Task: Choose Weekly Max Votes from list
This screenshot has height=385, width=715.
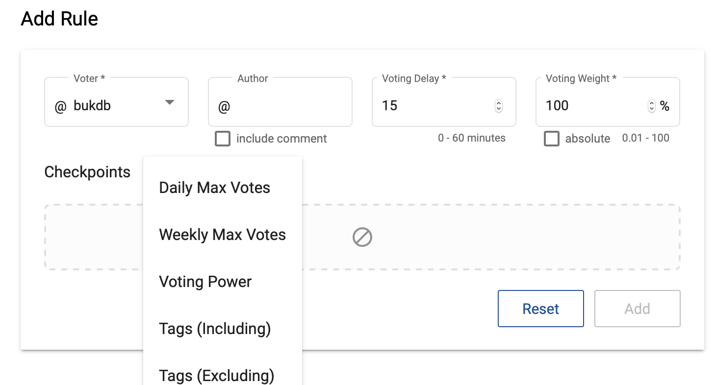Action: coord(223,235)
